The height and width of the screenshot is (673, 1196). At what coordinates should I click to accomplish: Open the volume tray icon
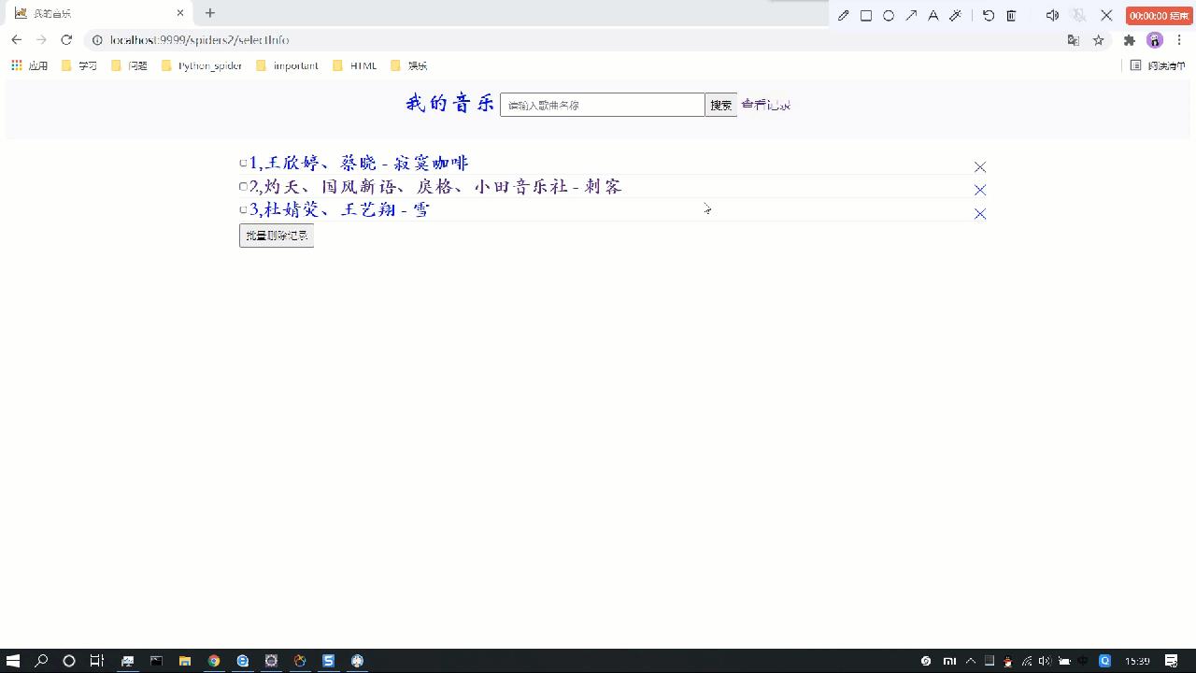(x=1045, y=661)
